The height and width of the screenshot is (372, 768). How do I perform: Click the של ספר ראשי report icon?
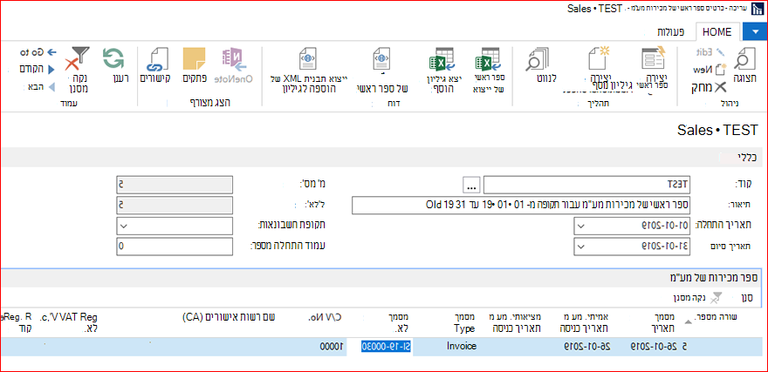click(381, 59)
